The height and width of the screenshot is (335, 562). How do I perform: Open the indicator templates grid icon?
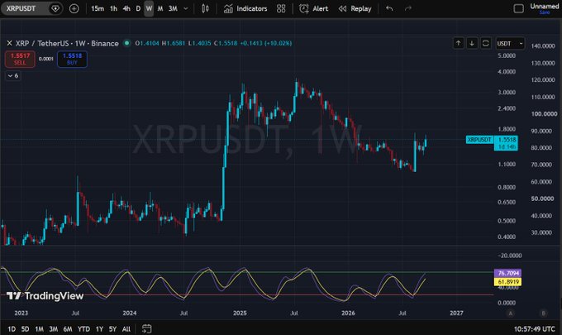tap(281, 8)
